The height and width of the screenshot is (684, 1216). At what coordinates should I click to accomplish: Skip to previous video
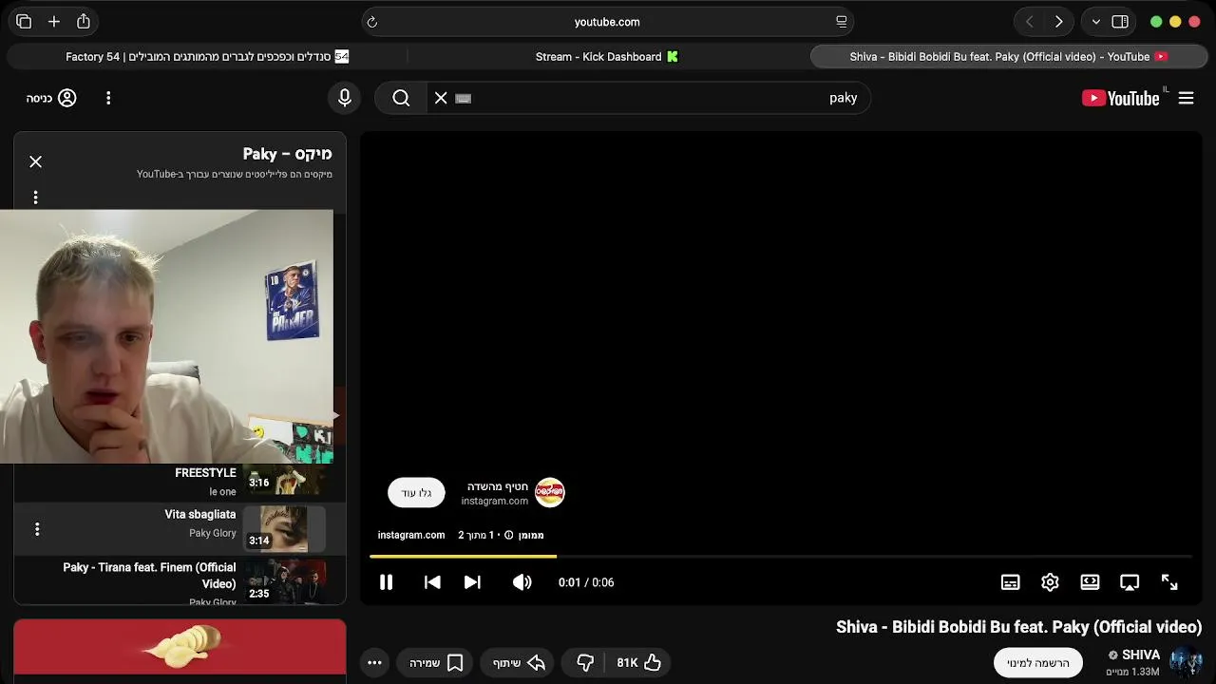[432, 582]
